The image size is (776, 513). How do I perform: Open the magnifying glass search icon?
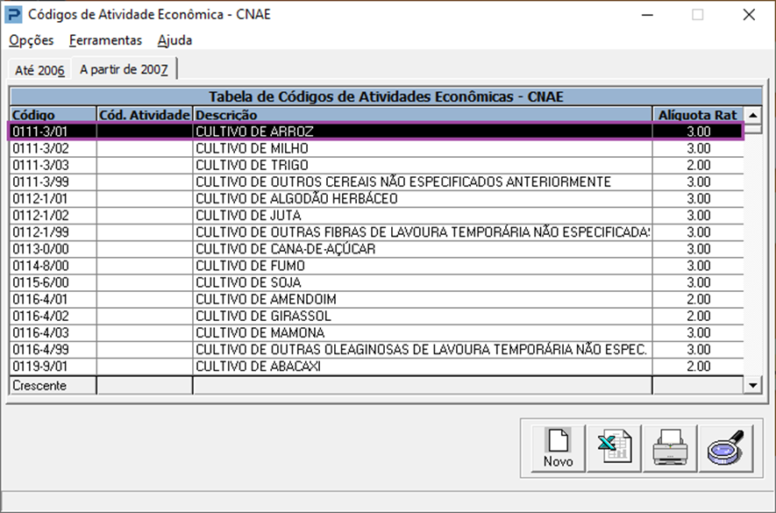coord(726,447)
